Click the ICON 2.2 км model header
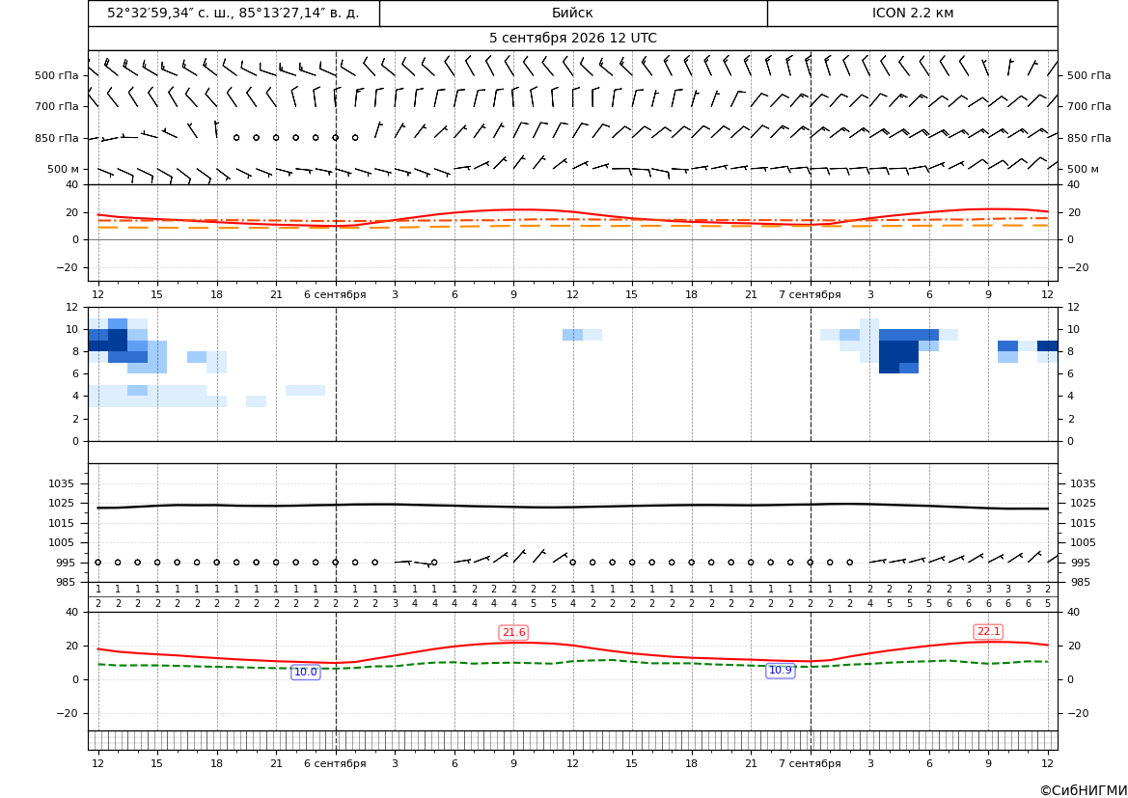The height and width of the screenshot is (798, 1128). coord(913,13)
